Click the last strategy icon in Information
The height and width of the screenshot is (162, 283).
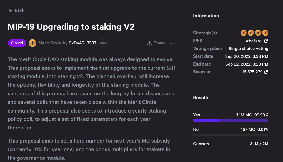tap(265, 33)
